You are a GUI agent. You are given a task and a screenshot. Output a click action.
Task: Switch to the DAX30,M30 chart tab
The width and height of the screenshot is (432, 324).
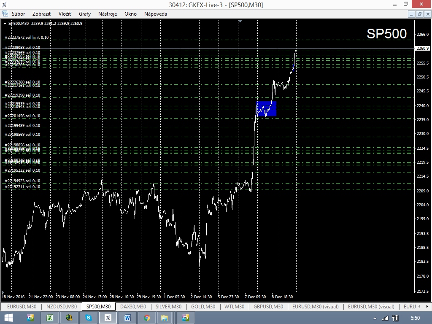[x=133, y=306]
